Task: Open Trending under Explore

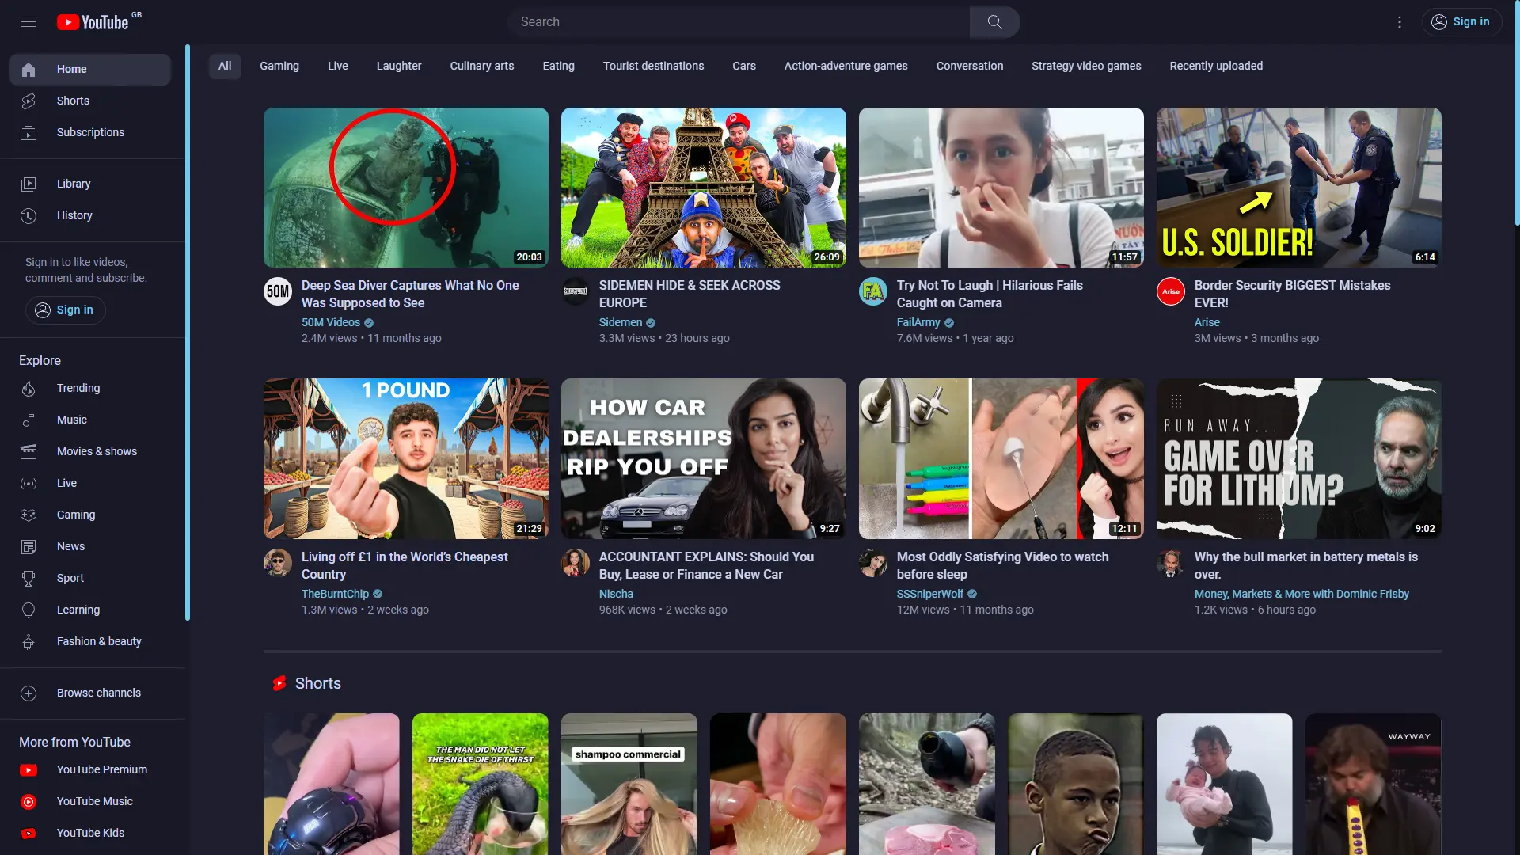Action: [x=78, y=388]
